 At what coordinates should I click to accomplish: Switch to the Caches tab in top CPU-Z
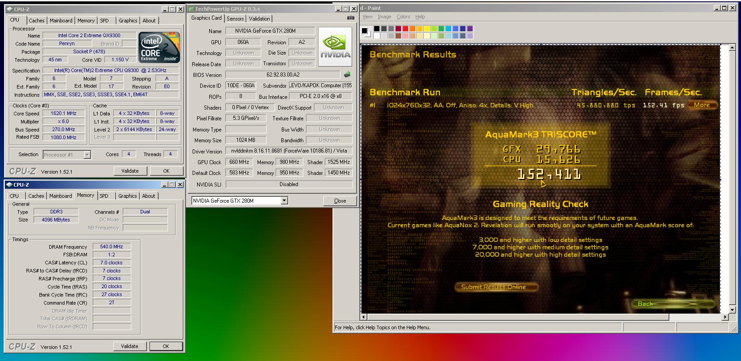click(37, 21)
